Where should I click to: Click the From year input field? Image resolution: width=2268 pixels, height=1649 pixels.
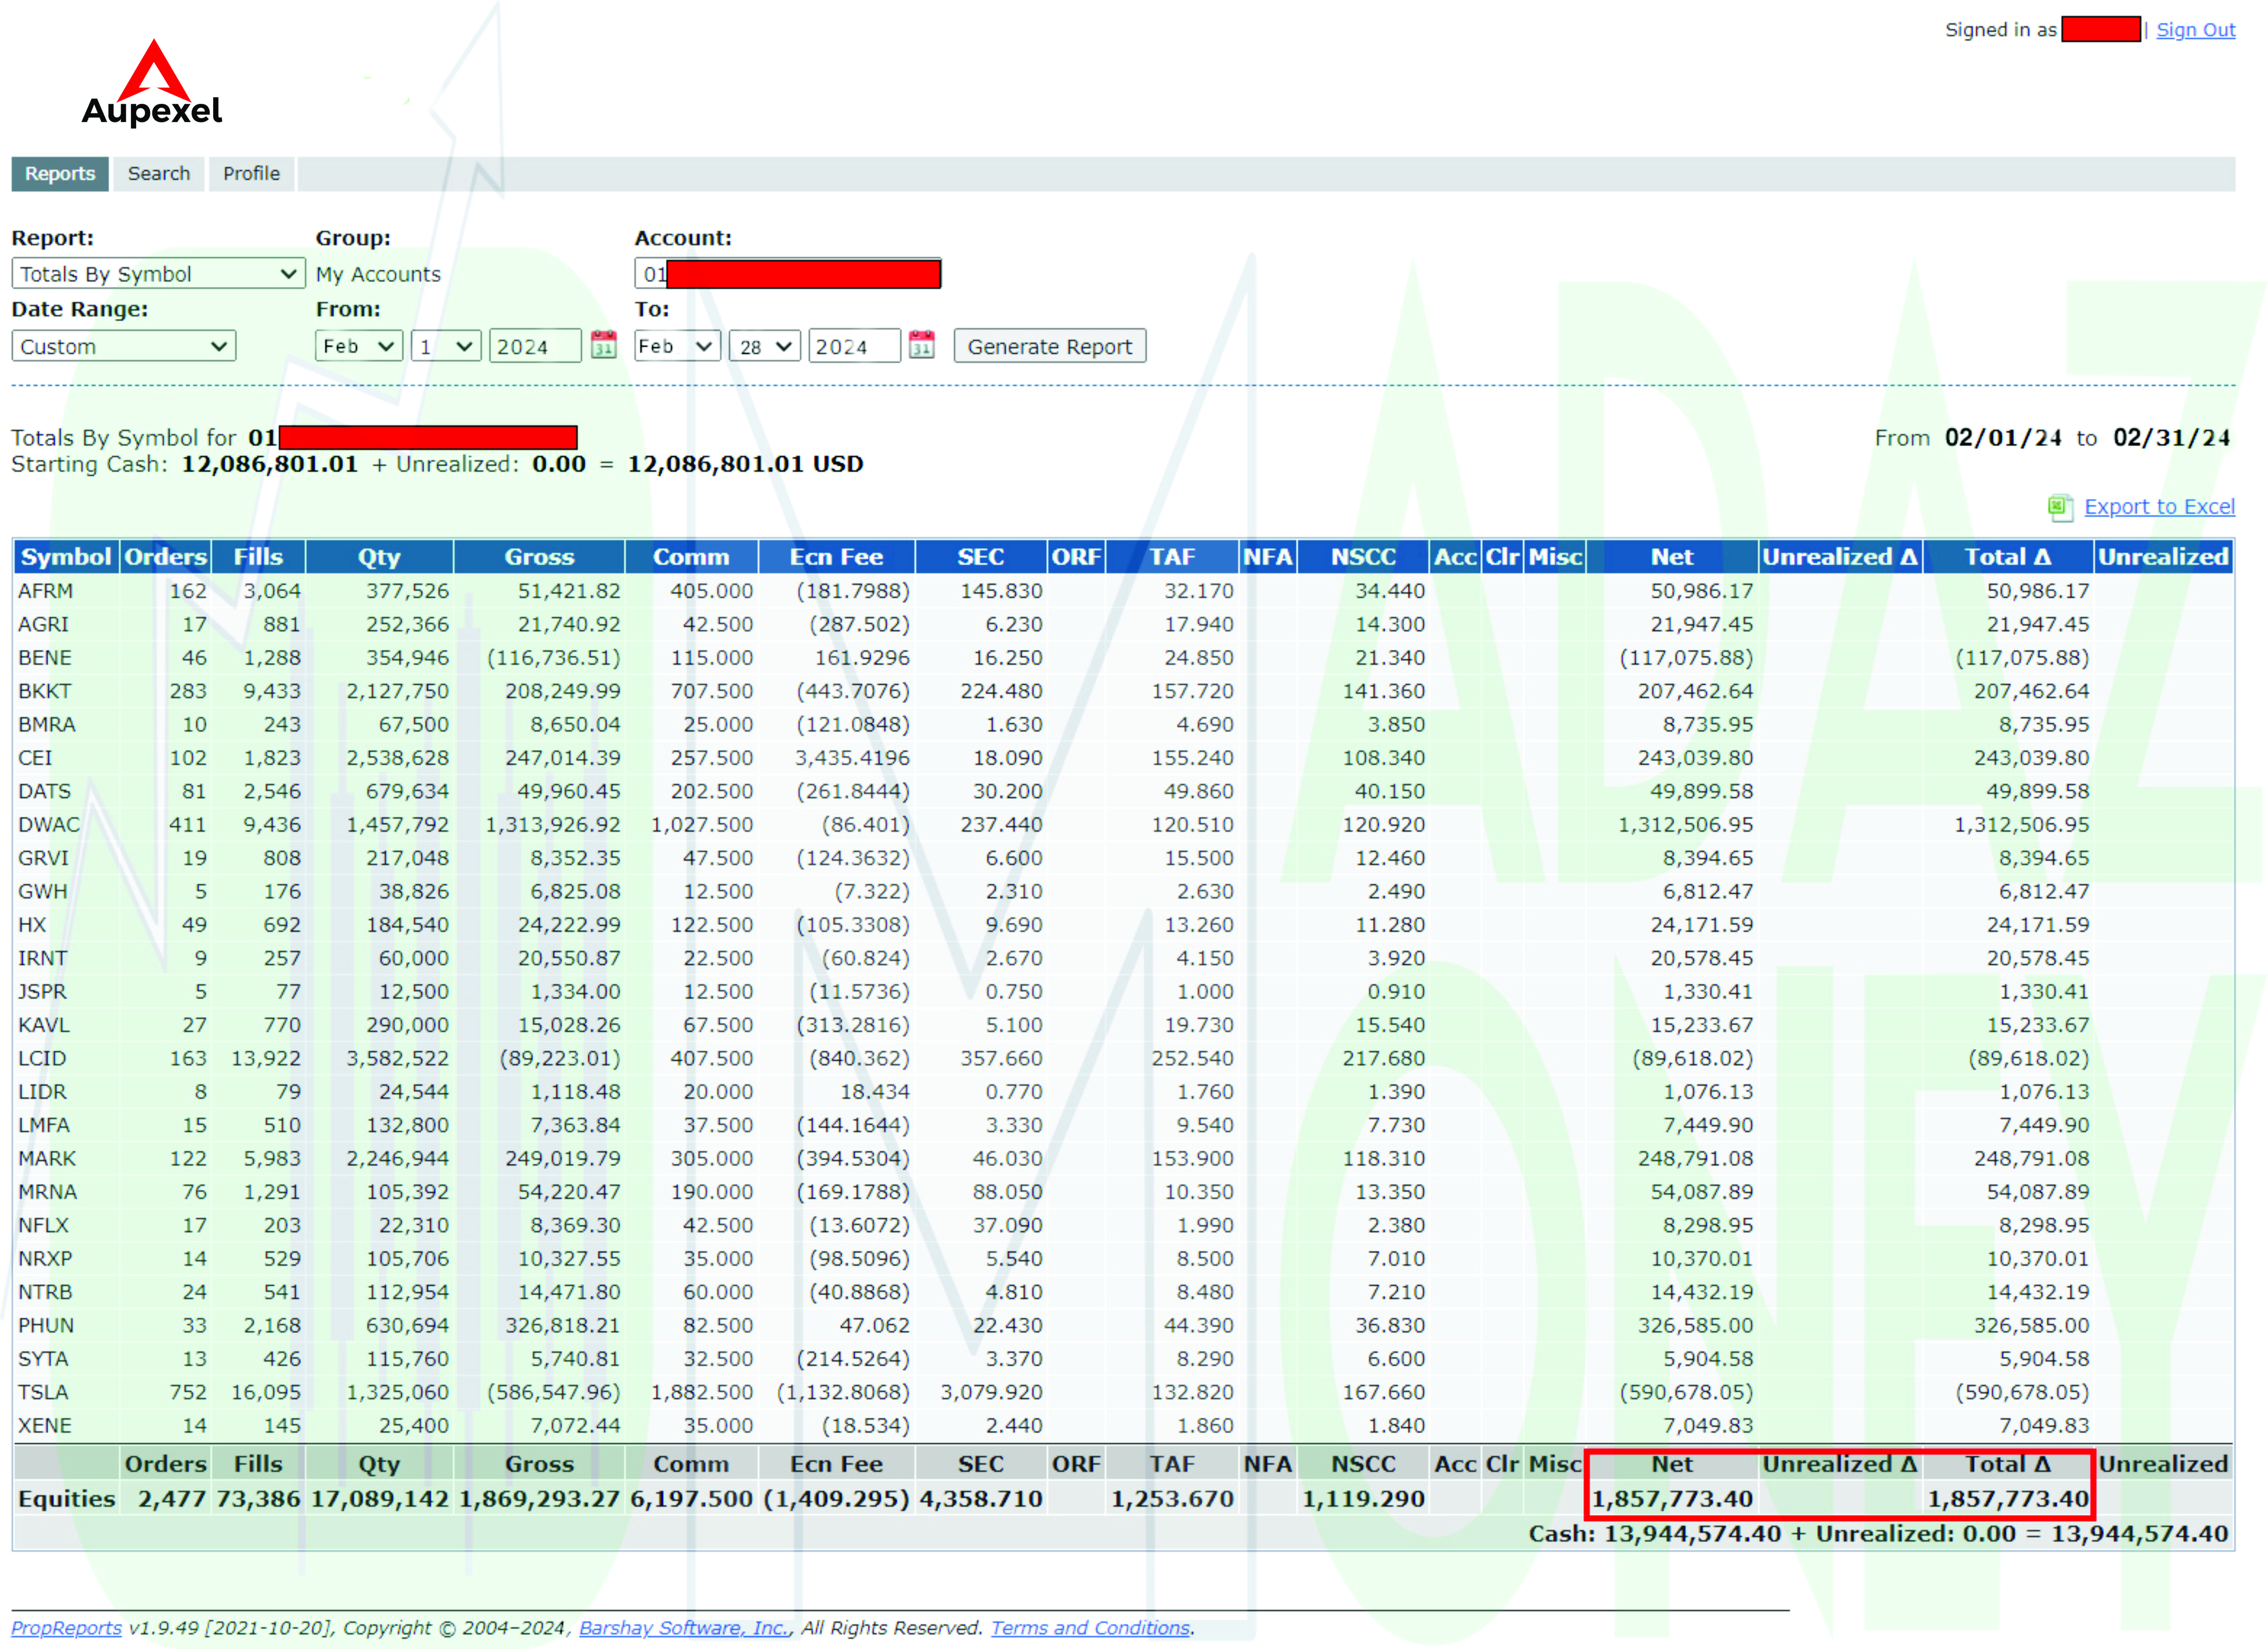coord(535,346)
